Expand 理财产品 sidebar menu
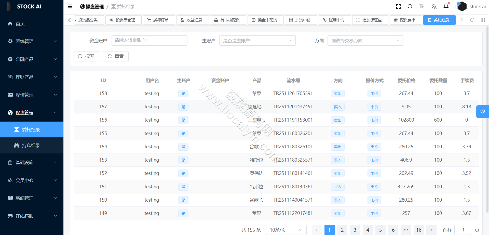This screenshot has height=235, width=489. pos(32,77)
